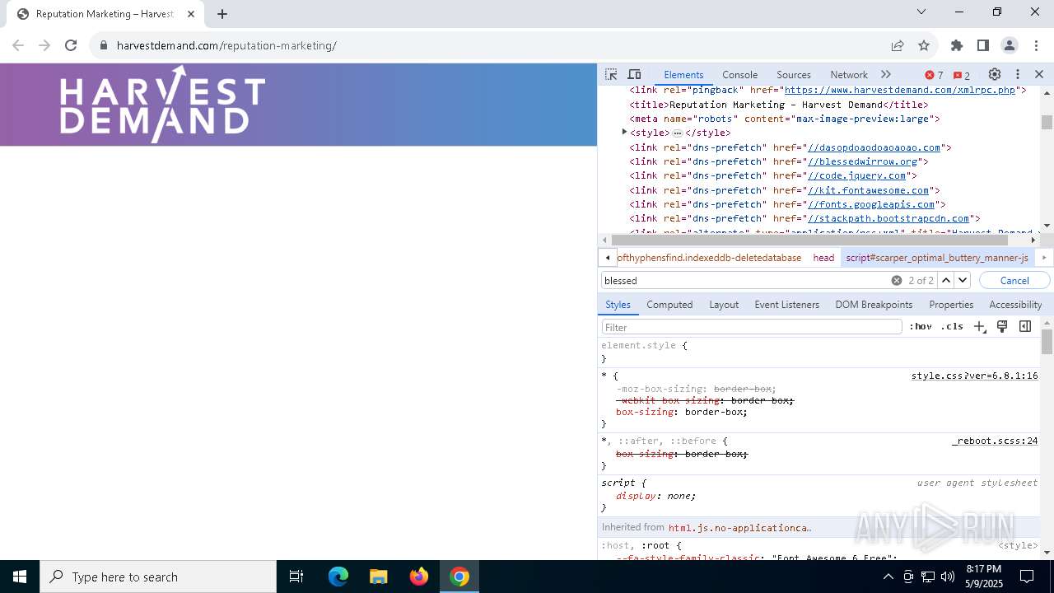
Task: Open the dasopdoaodoaoaoao.com prefetch link
Action: click(874, 147)
